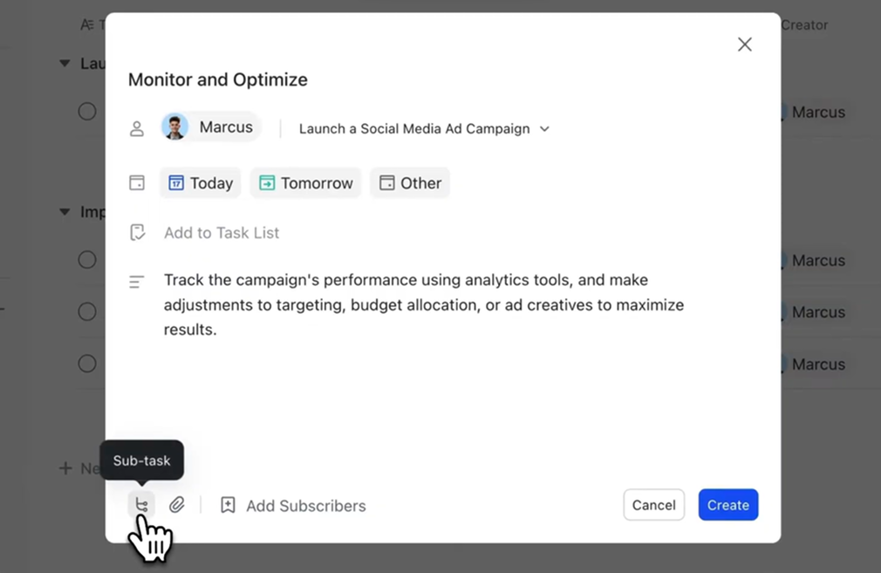Collapse the first task group triangle
This screenshot has height=573, width=881.
pos(65,64)
